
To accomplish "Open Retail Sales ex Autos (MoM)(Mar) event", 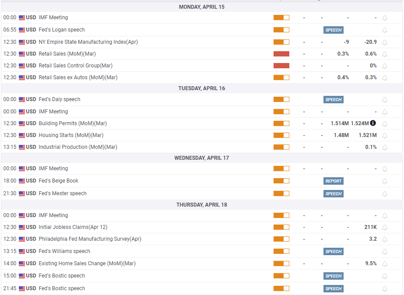I will [x=78, y=77].
